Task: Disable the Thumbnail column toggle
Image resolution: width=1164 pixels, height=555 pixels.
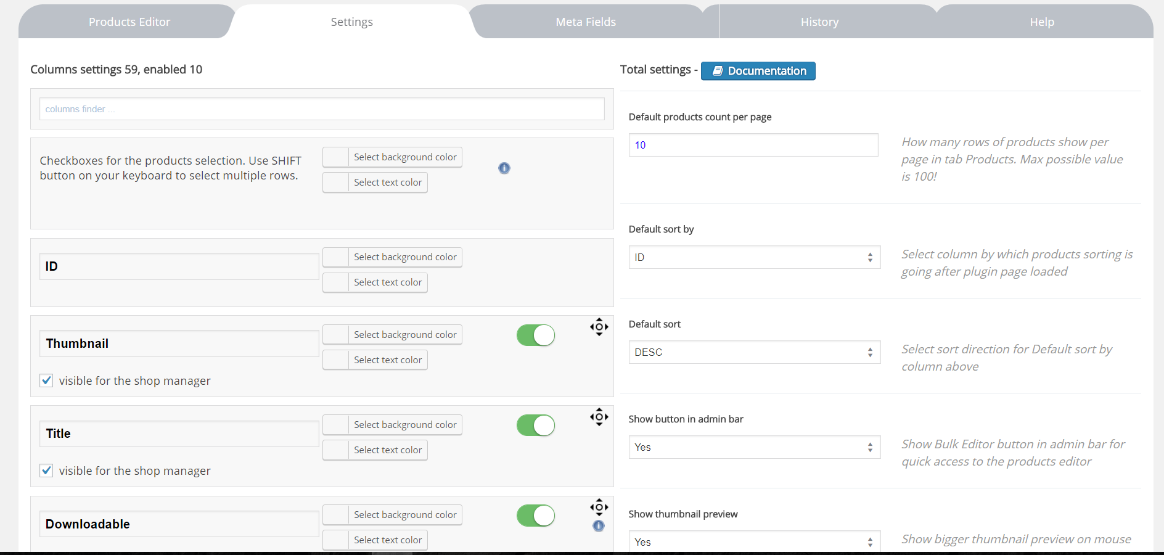Action: tap(536, 335)
